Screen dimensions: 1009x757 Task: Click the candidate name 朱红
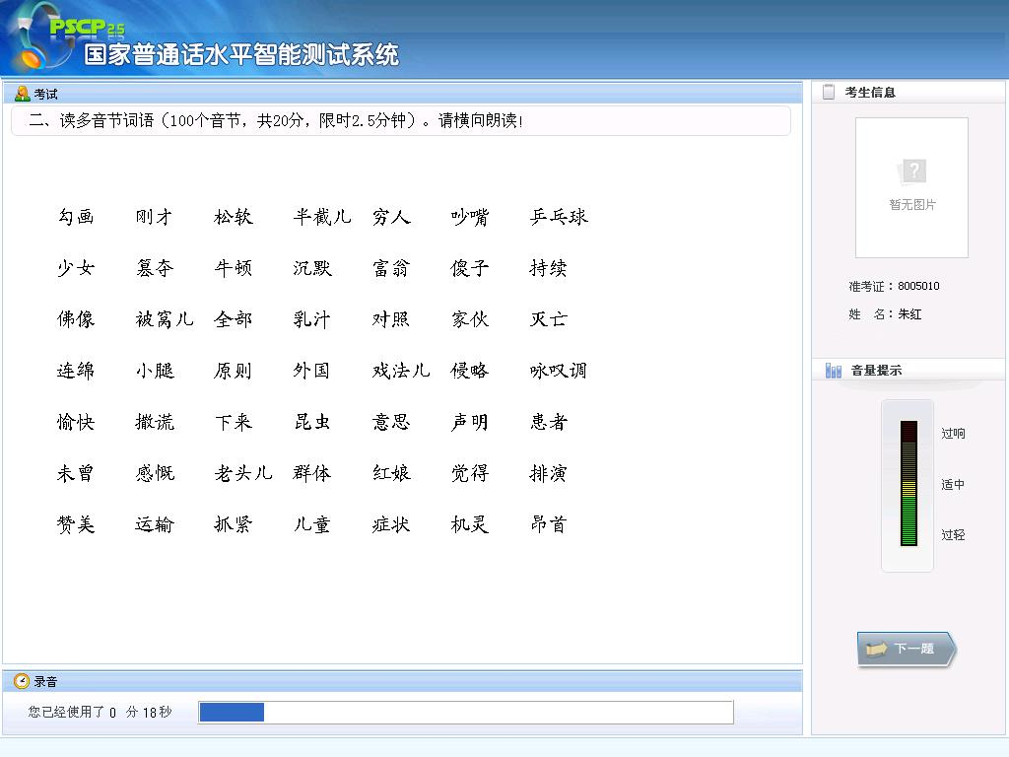coord(909,314)
